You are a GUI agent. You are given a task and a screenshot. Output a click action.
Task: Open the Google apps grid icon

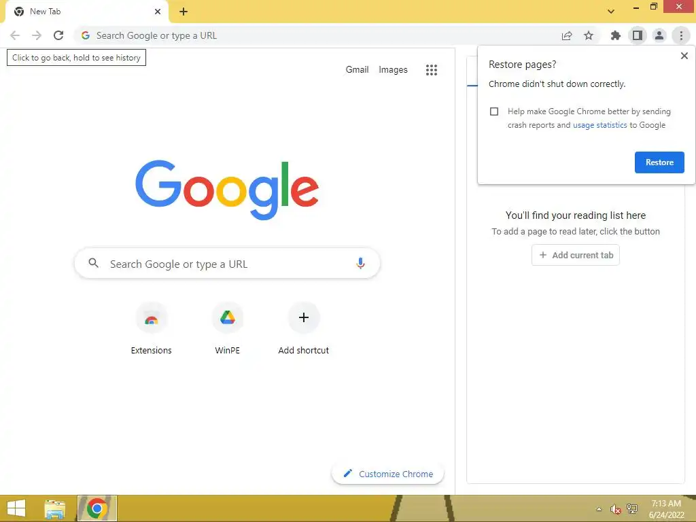tap(432, 70)
